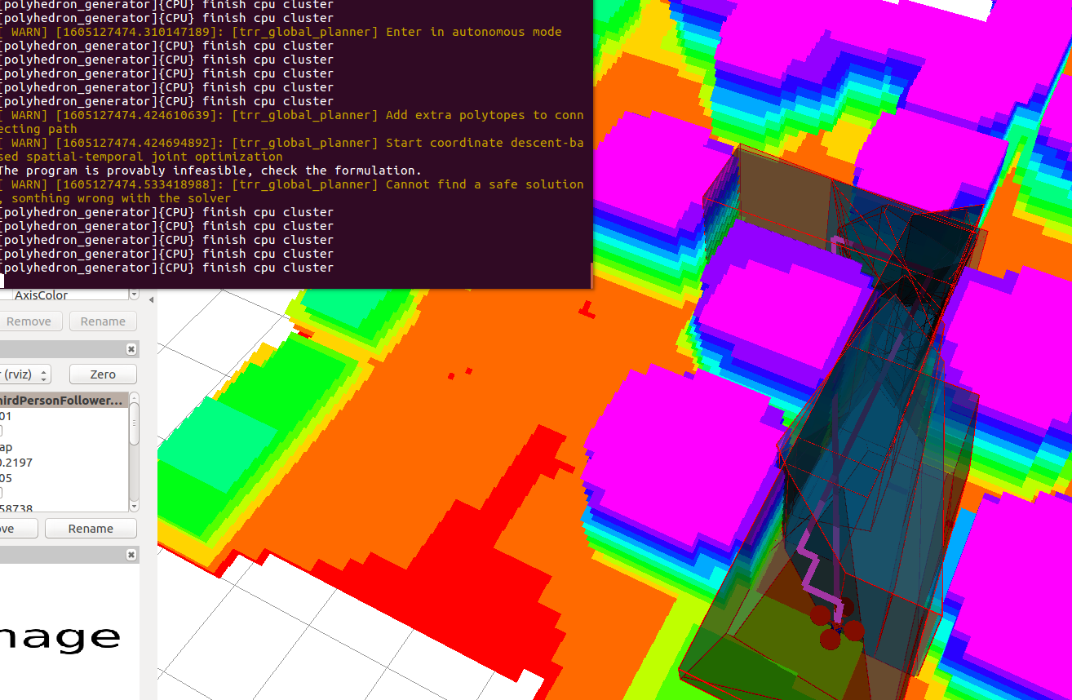This screenshot has width=1072, height=700.
Task: Click the Remove button
Action: 31,321
